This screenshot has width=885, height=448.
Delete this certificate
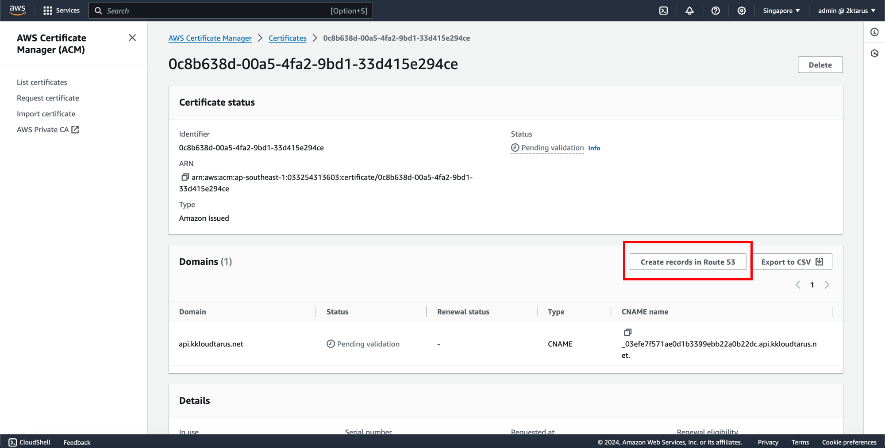820,65
